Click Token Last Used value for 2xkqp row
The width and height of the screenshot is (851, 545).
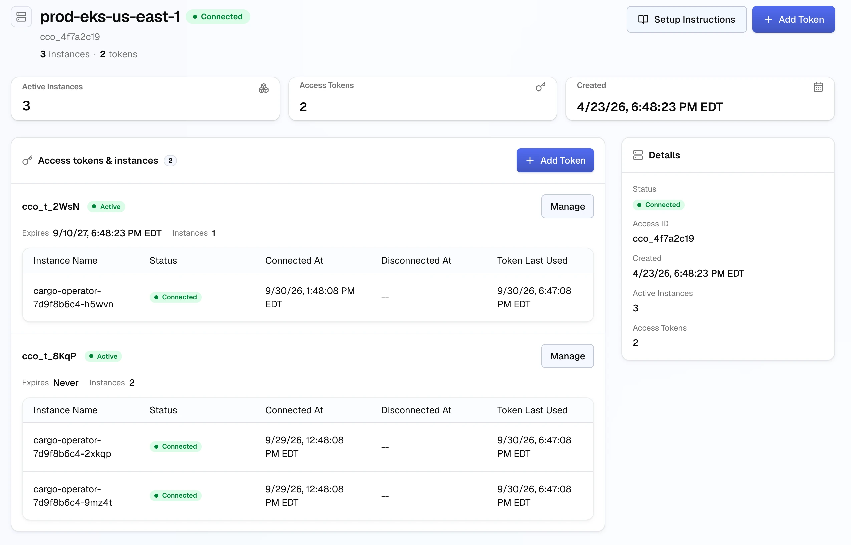[534, 447]
